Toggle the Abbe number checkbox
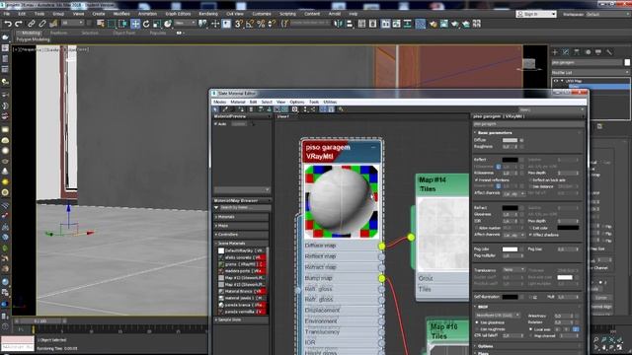The height and width of the screenshot is (355, 632). point(477,228)
